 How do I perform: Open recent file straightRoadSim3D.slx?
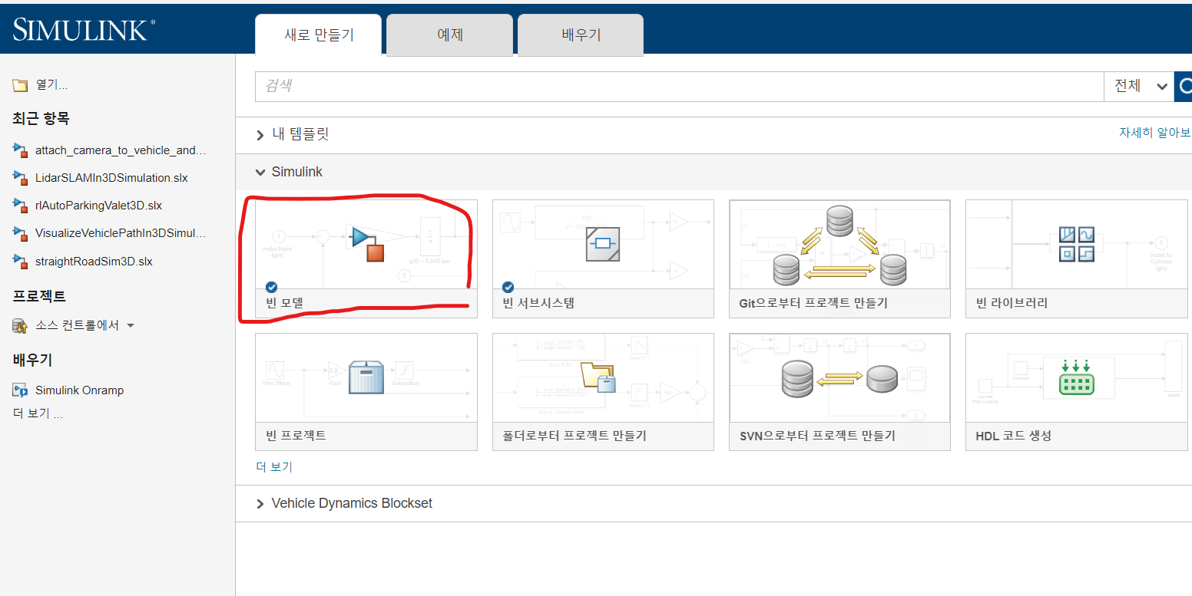coord(94,262)
